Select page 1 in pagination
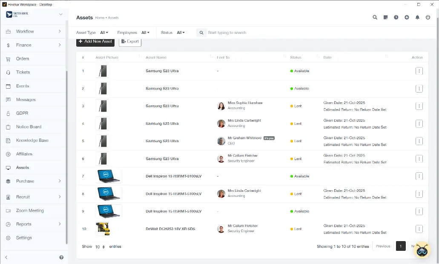This screenshot has width=439, height=264. pos(401,246)
